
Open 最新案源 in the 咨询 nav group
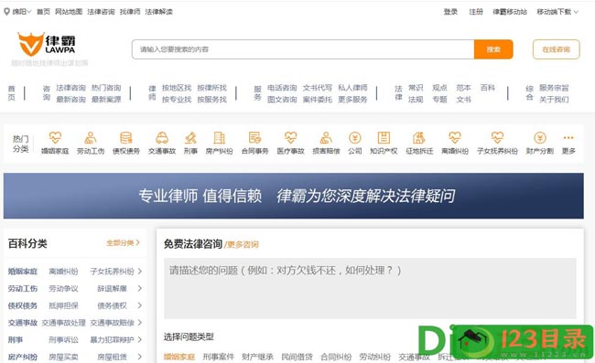(106, 100)
